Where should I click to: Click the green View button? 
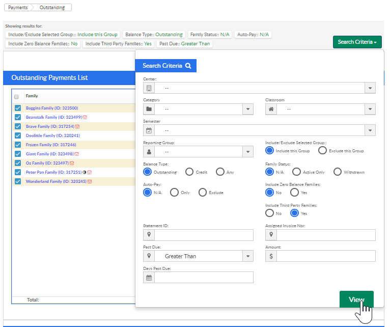point(356,299)
